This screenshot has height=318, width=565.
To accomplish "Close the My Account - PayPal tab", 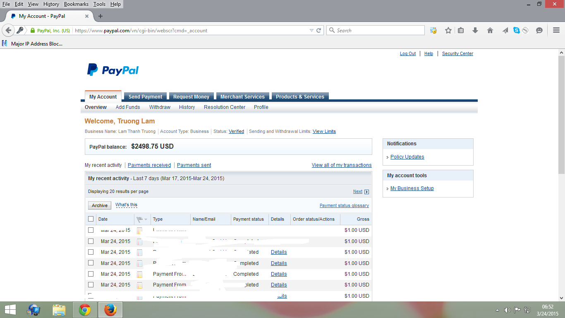I will tap(87, 16).
